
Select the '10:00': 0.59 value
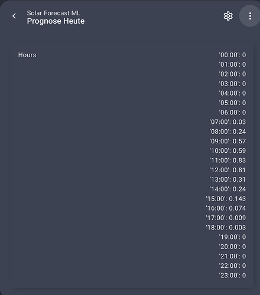pos(227,150)
